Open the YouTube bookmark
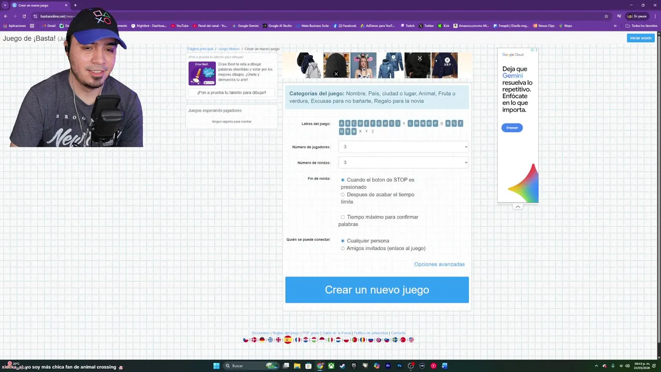Viewport: 661px width, 372px height. [x=180, y=25]
